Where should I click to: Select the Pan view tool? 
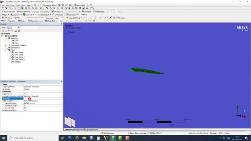pos(51,8)
